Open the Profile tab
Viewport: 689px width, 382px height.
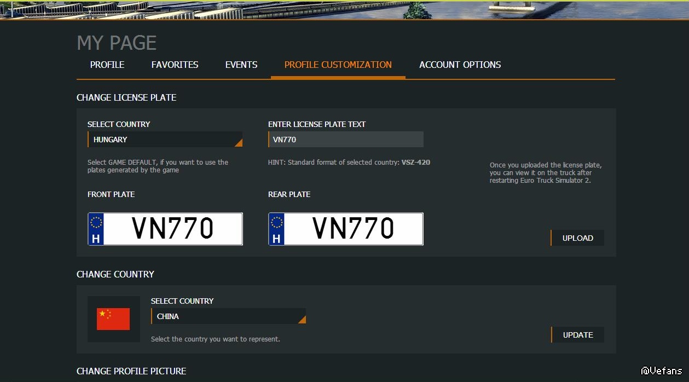tap(107, 65)
